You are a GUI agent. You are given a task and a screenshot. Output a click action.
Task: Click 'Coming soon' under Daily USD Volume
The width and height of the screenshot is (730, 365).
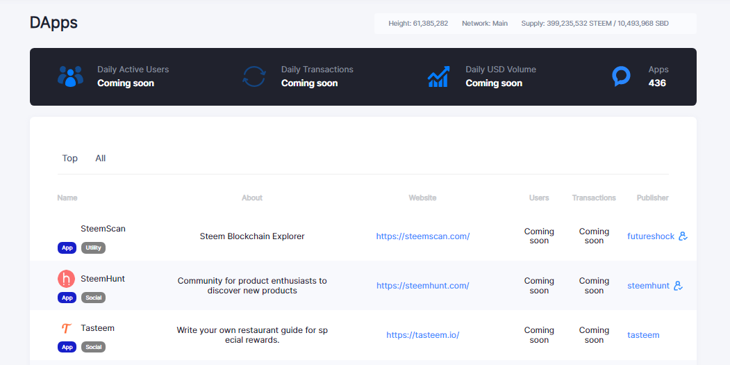(494, 83)
